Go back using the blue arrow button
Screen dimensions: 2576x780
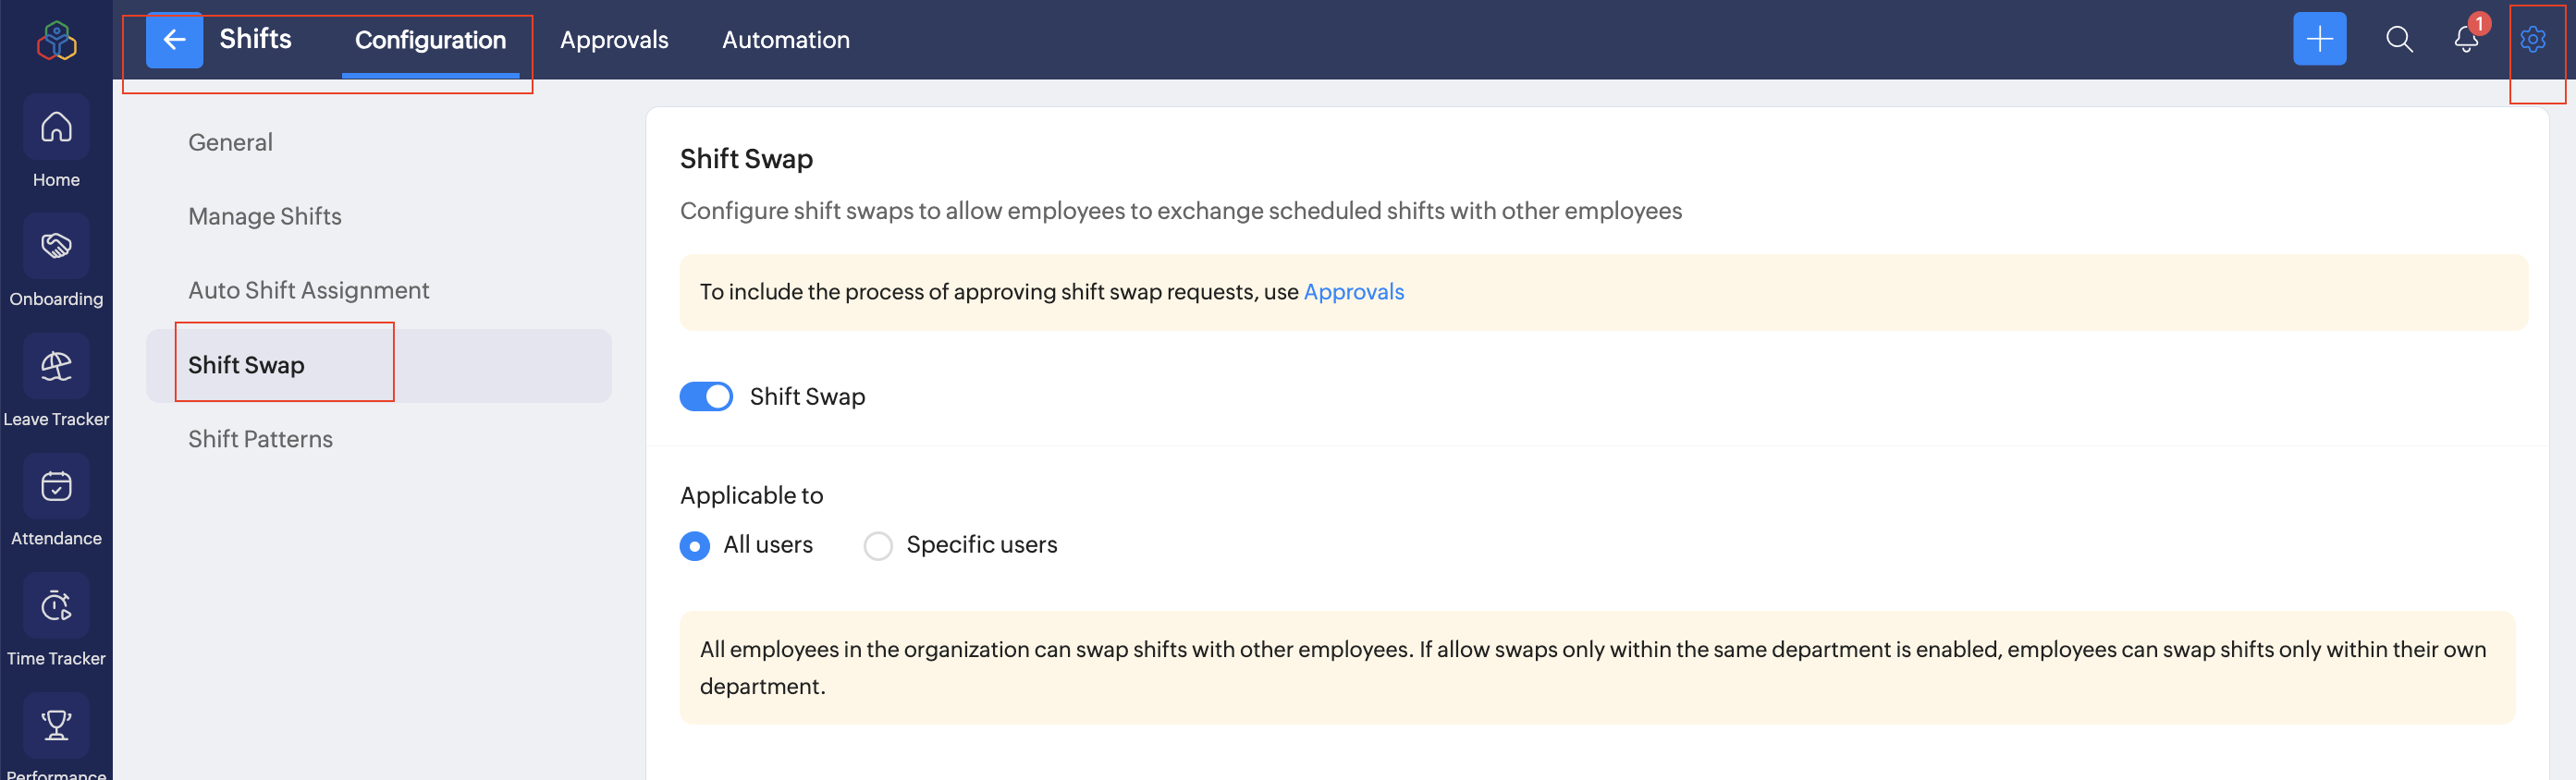[x=174, y=40]
